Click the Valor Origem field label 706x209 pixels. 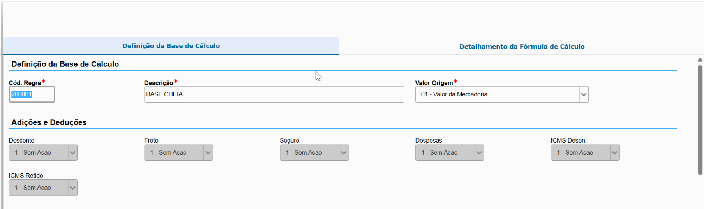click(x=434, y=83)
